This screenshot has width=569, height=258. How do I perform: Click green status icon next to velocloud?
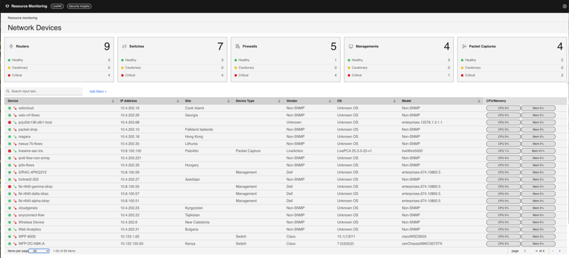[10, 108]
